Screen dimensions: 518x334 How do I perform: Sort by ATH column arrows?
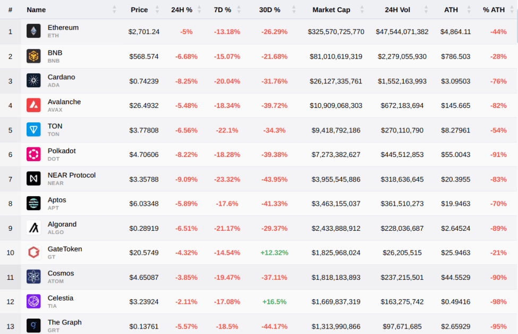[x=469, y=10]
